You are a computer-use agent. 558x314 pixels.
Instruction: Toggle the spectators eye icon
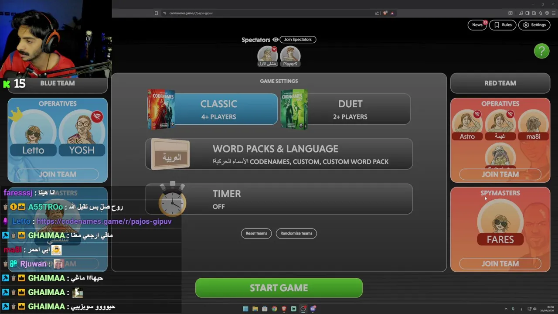[x=275, y=40]
